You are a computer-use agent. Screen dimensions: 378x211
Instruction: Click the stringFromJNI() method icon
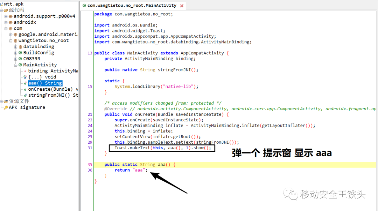click(25, 96)
